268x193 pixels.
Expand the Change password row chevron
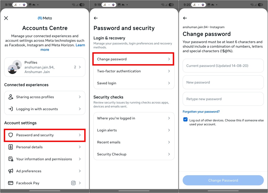[169, 59]
